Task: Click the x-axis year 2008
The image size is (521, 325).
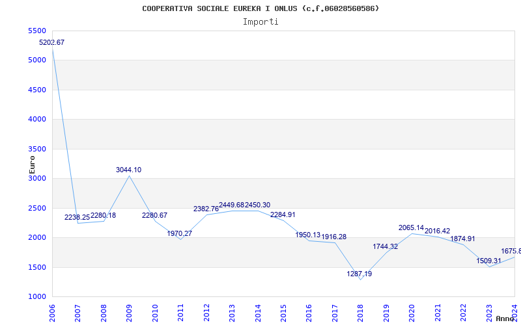Action: coord(104,313)
